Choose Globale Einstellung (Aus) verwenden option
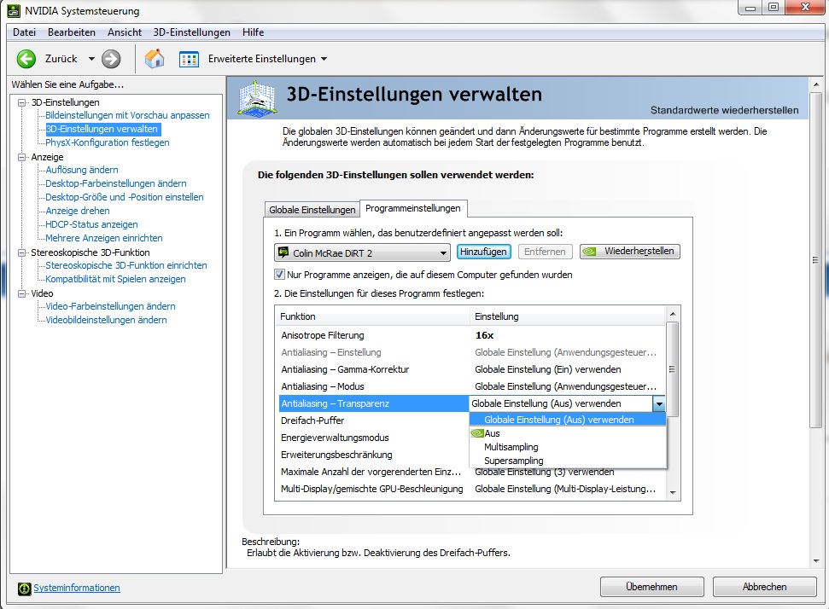This screenshot has height=609, width=829. (567, 420)
